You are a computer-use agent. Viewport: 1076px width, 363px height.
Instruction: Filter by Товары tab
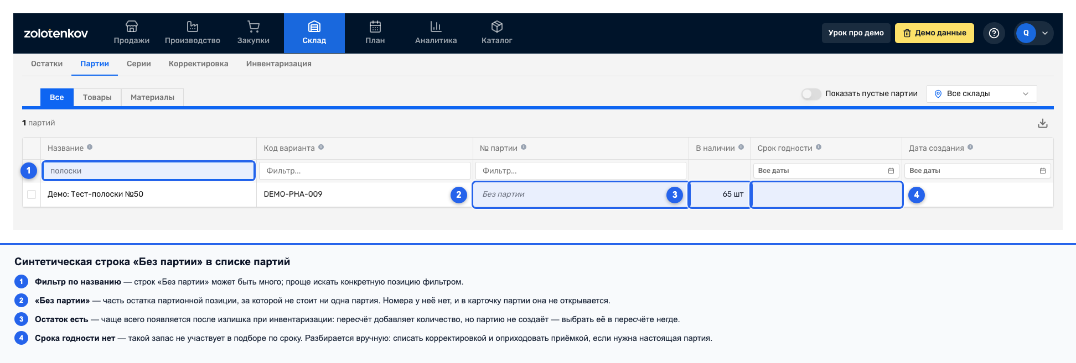[x=97, y=97]
